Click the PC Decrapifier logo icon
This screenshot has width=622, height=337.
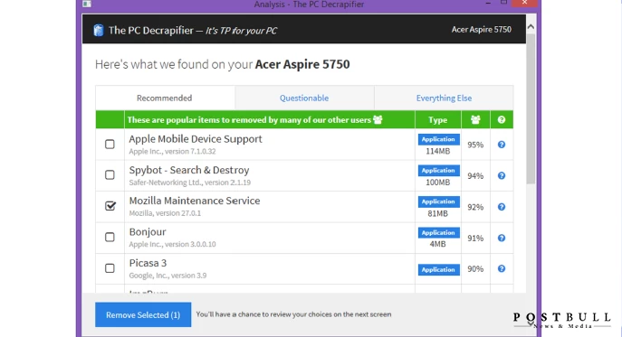click(99, 30)
